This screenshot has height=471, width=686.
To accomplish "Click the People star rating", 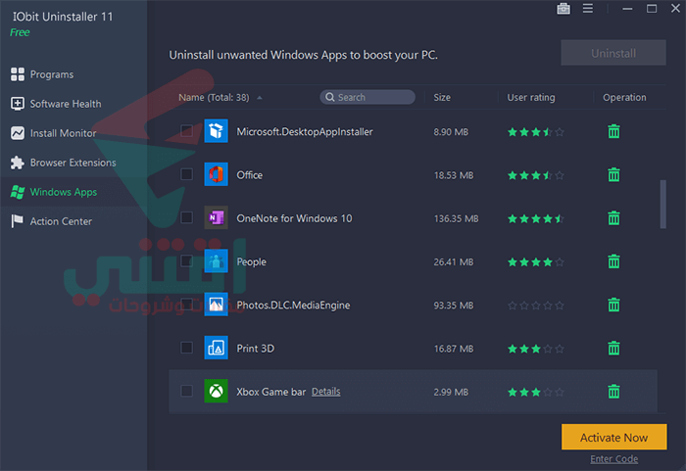I will (535, 262).
